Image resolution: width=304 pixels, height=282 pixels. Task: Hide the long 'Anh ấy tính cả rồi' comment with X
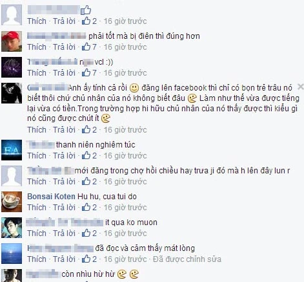pyautogui.click(x=300, y=87)
